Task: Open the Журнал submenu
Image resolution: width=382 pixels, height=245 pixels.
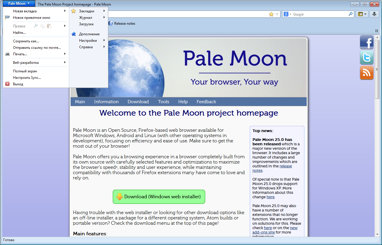Action: tap(89, 18)
